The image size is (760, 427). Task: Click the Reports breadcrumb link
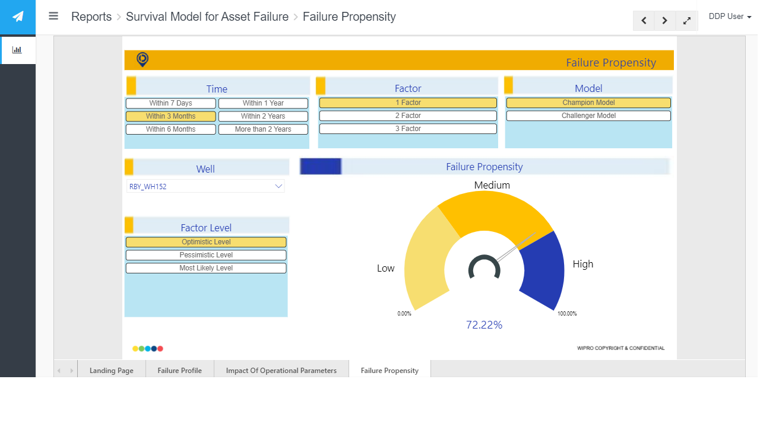[x=91, y=17]
